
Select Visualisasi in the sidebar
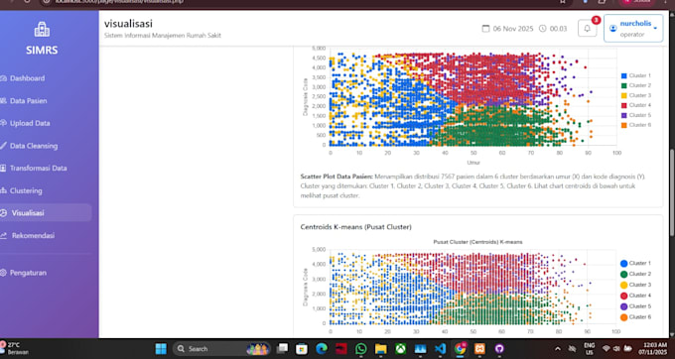coord(28,213)
